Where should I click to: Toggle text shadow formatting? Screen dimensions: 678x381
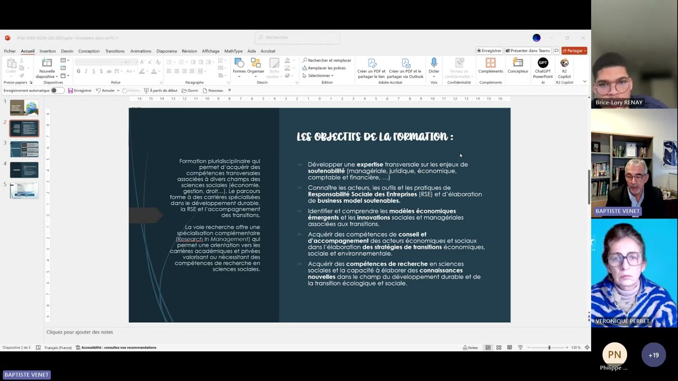coord(102,71)
